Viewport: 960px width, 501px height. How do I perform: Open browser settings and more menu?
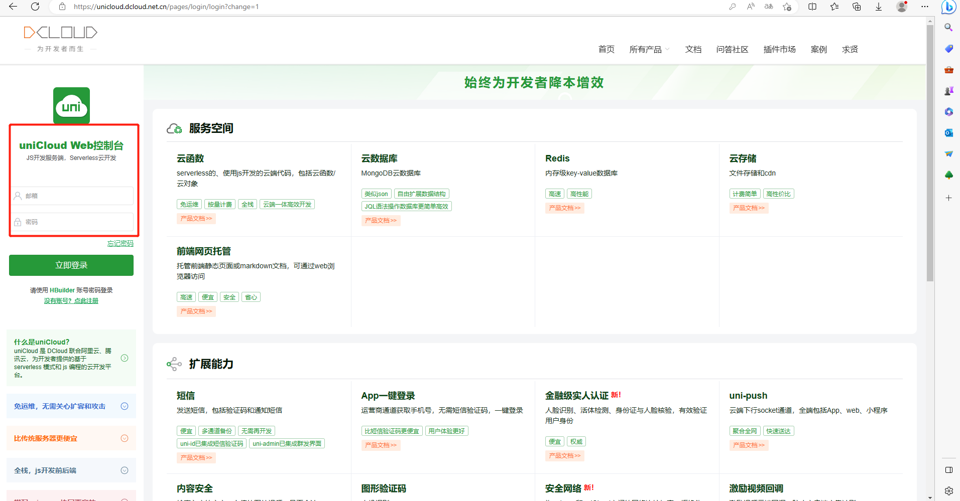point(925,7)
